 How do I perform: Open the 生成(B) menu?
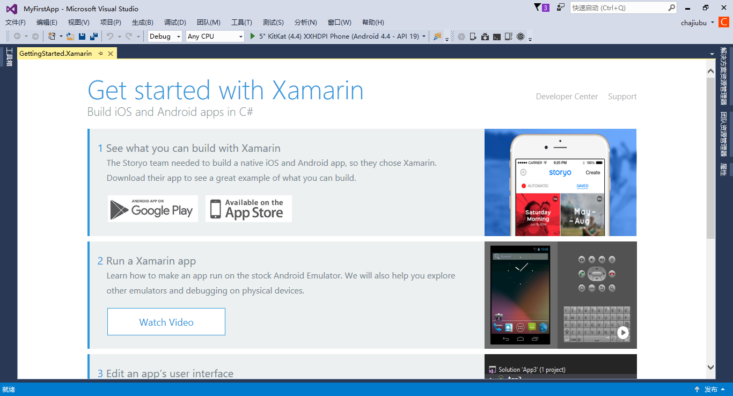pos(143,23)
